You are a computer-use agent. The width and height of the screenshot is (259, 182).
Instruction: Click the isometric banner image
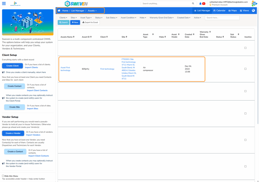(x=28, y=22)
